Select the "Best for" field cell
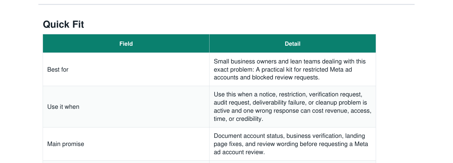 [x=126, y=69]
